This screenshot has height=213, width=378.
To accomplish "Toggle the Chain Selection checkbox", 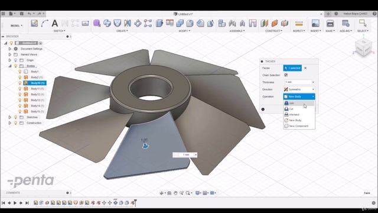I will pos(286,75).
